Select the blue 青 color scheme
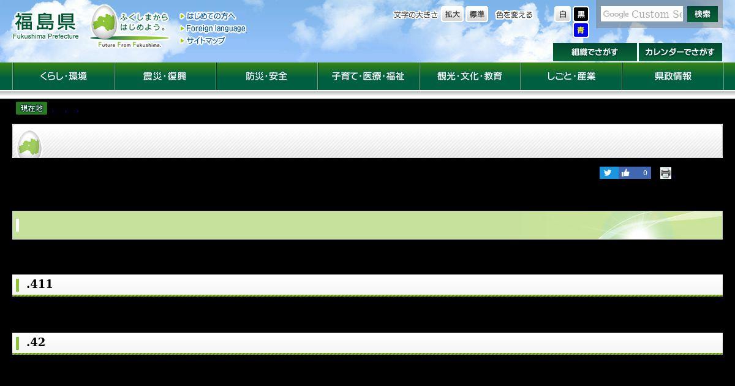 pyautogui.click(x=581, y=30)
